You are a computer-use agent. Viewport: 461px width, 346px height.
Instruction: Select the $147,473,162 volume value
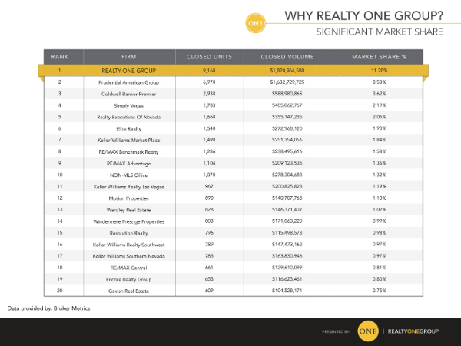[x=287, y=245]
